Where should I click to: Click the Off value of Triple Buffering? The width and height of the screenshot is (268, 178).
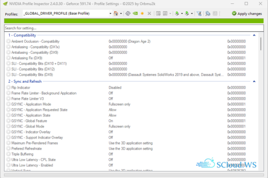(x=111, y=154)
